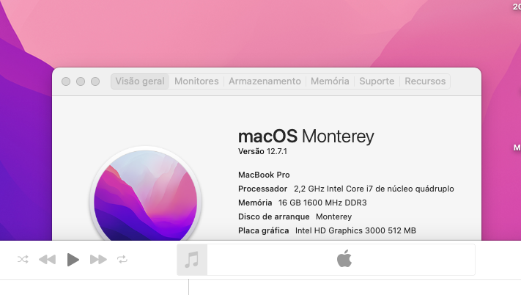Image resolution: width=521 pixels, height=295 pixels.
Task: Start playback with the play button
Action: tap(73, 260)
